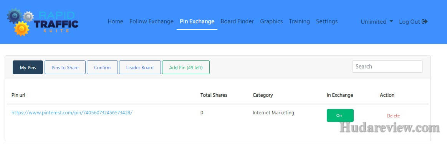Select the Pin Exchange nav item

pyautogui.click(x=197, y=21)
